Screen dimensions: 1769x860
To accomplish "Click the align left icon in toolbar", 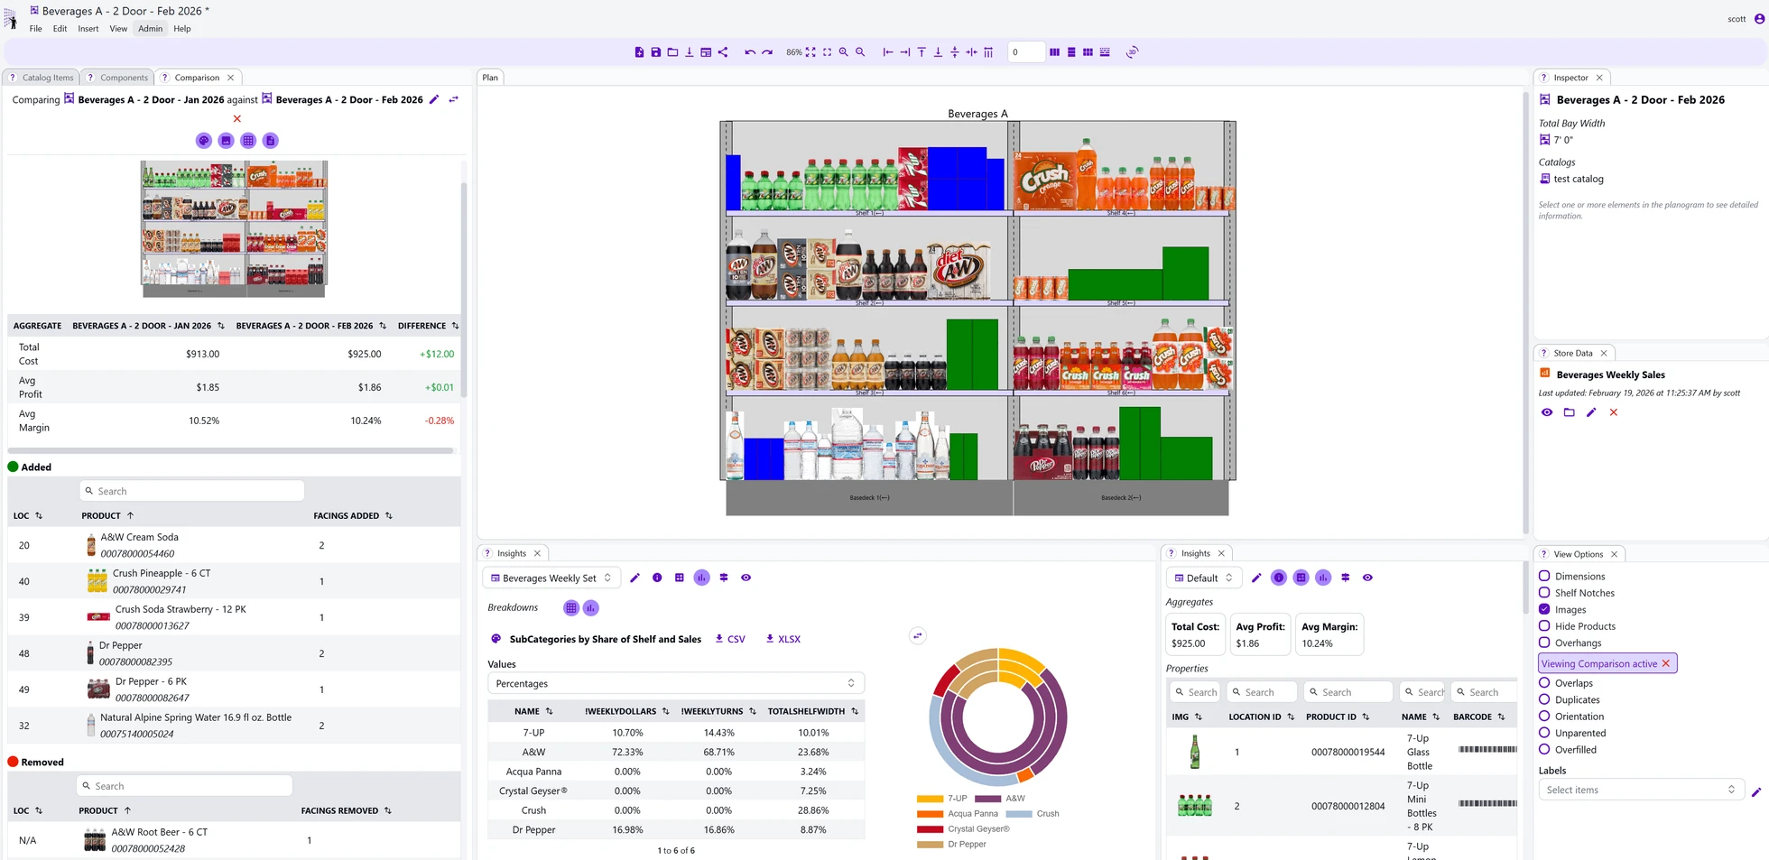I will pyautogui.click(x=888, y=52).
